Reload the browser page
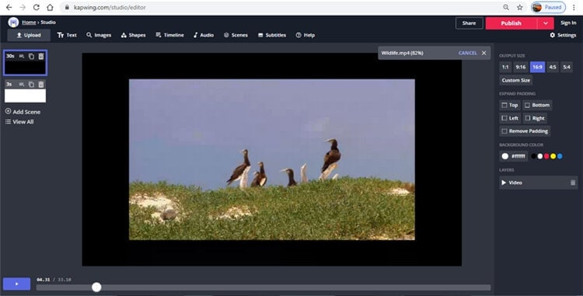The image size is (583, 296). point(36,7)
